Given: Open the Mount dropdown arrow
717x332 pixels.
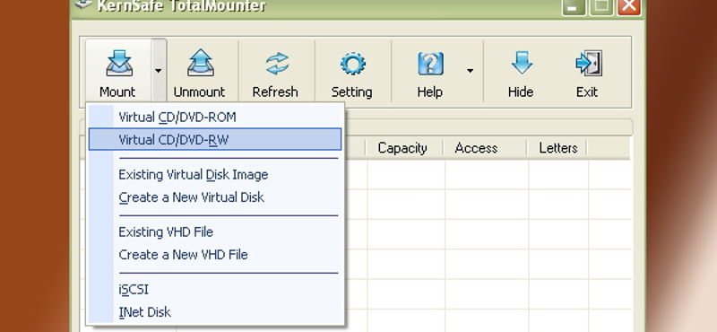Looking at the screenshot, I should (x=159, y=71).
